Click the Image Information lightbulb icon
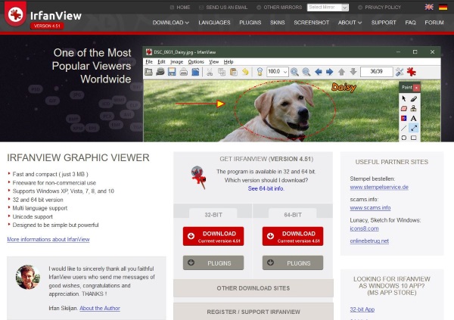This screenshot has width=454, height=320. [260, 72]
